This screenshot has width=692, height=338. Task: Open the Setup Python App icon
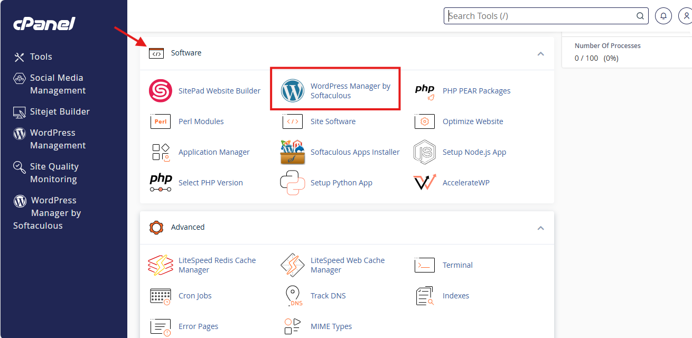[293, 183]
